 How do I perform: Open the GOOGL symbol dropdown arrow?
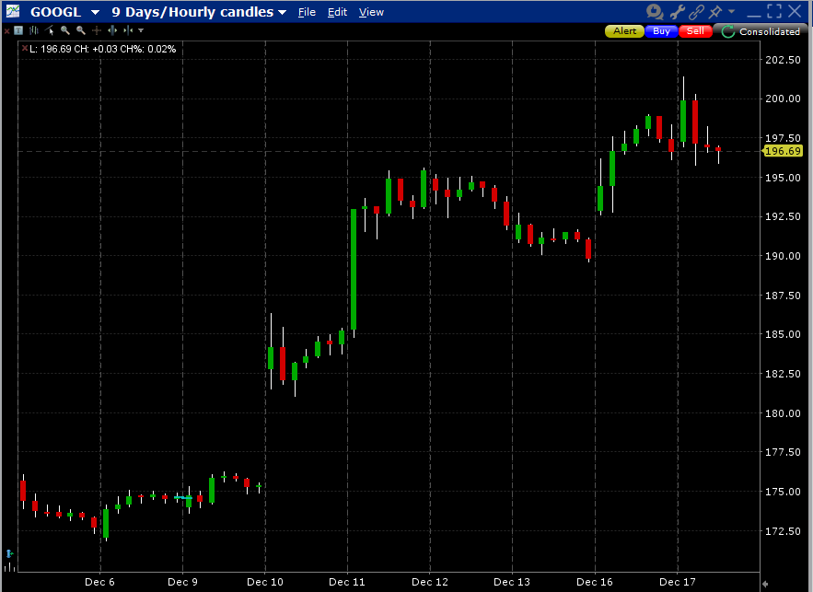point(95,13)
